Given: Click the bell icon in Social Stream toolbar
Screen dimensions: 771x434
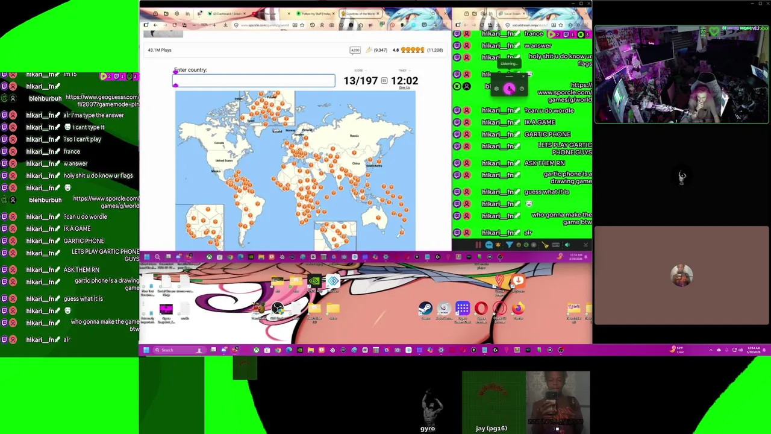Looking at the screenshot, I should pyautogui.click(x=499, y=245).
